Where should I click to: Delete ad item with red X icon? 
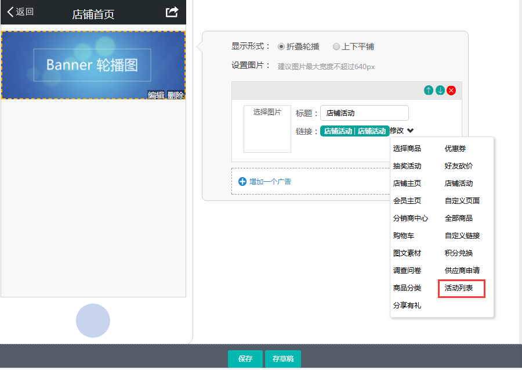tap(451, 90)
